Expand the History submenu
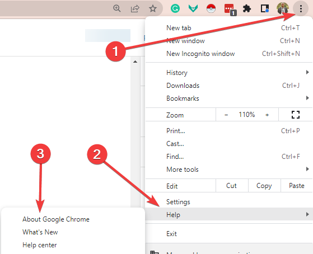The image size is (313, 254). 229,72
